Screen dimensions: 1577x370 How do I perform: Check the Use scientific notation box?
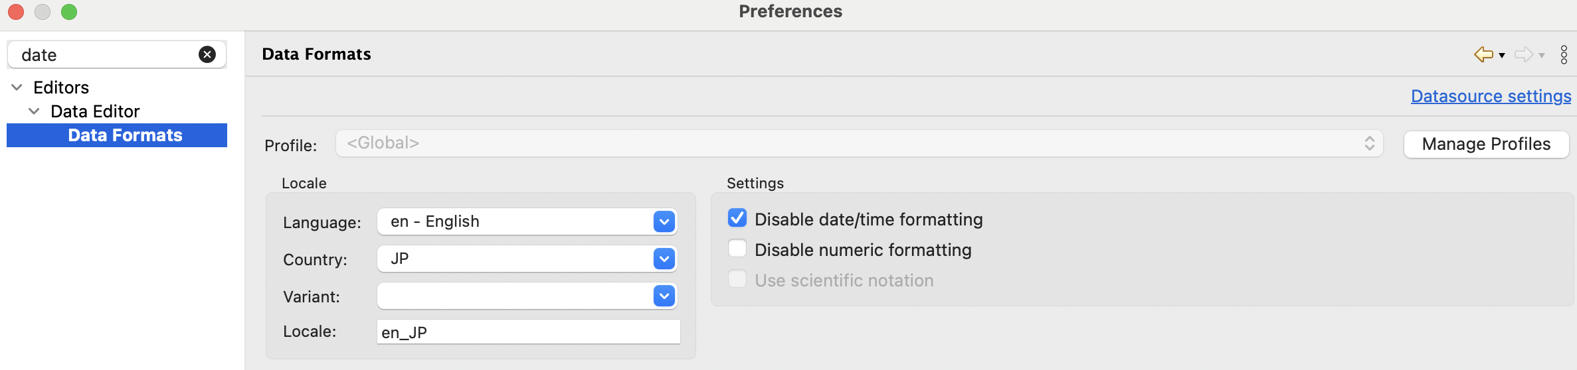click(x=737, y=279)
